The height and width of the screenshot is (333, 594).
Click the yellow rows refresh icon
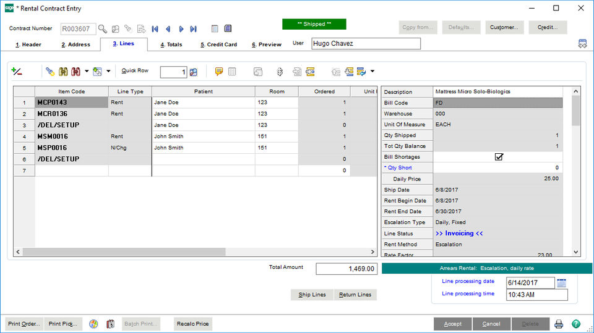[x=361, y=72]
